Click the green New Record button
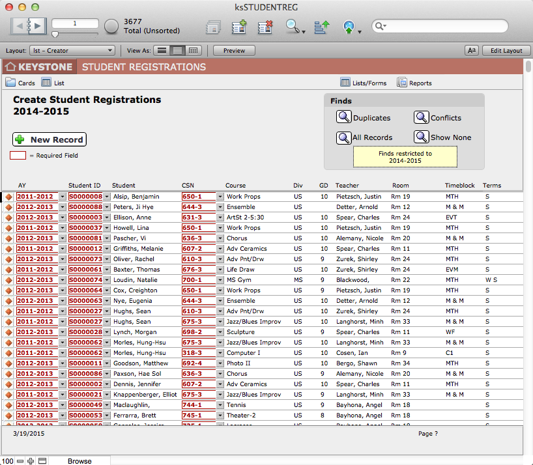 pyautogui.click(x=50, y=139)
